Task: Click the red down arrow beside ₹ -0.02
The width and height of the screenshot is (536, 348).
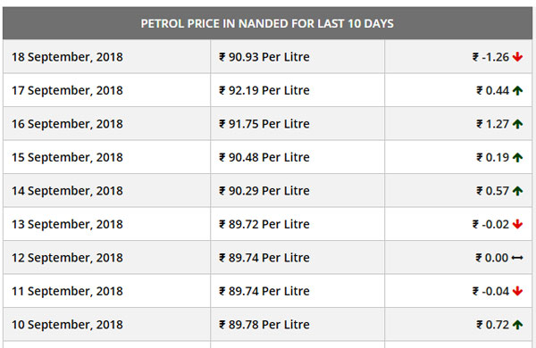Action: [x=517, y=224]
